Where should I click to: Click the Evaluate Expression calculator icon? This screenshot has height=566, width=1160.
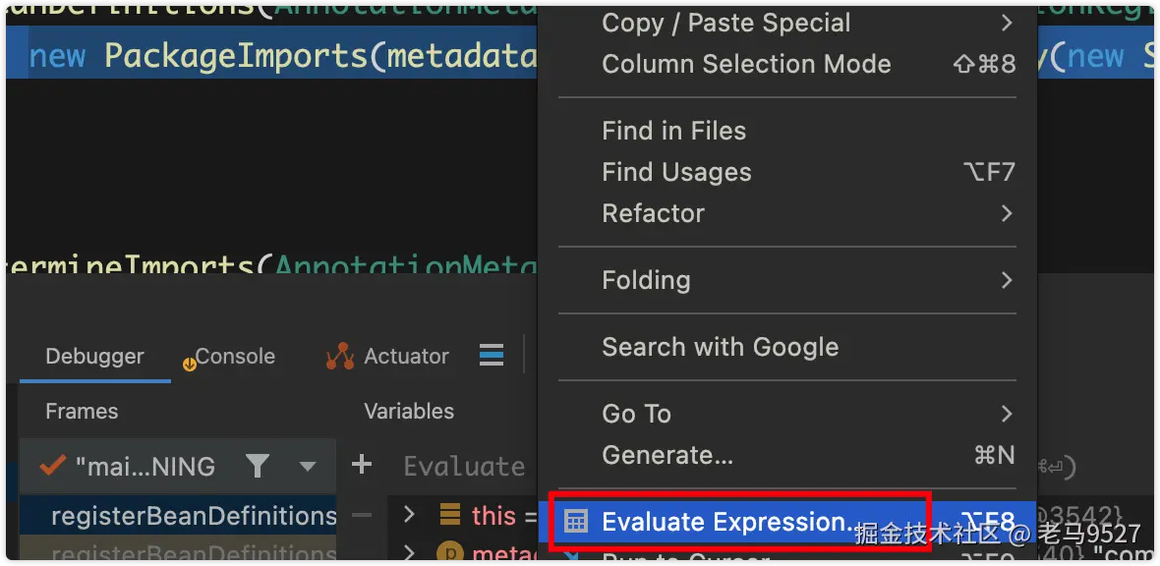(577, 522)
